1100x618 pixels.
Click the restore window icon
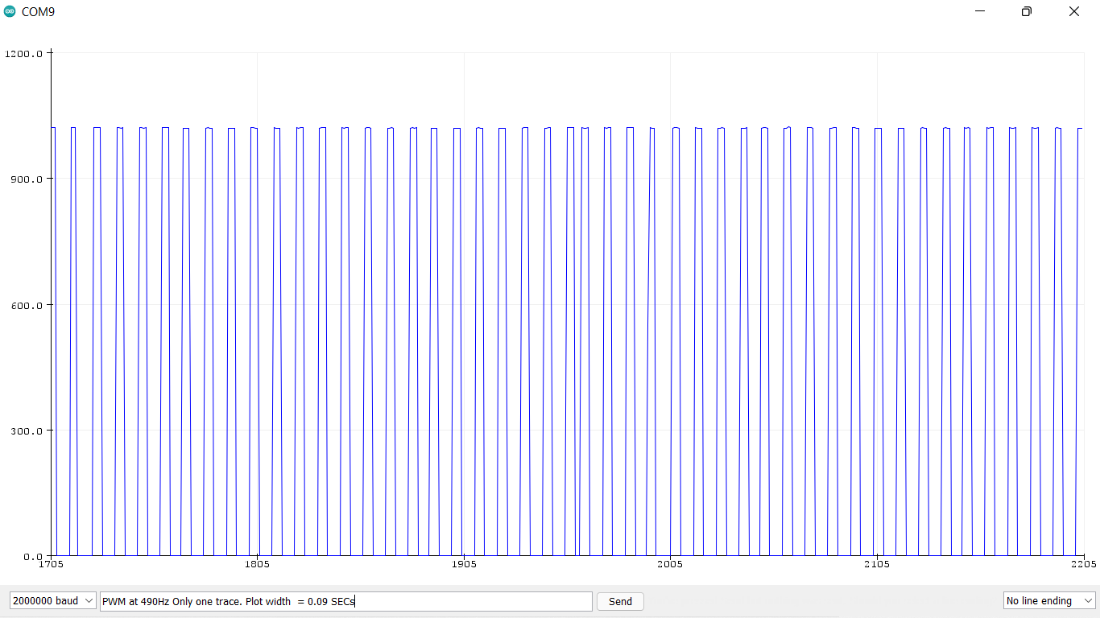point(1026,11)
